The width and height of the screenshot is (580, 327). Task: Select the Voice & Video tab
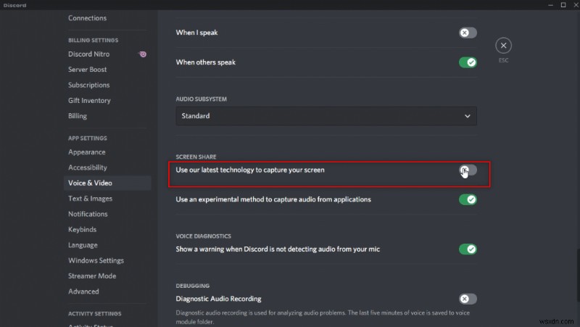(90, 183)
